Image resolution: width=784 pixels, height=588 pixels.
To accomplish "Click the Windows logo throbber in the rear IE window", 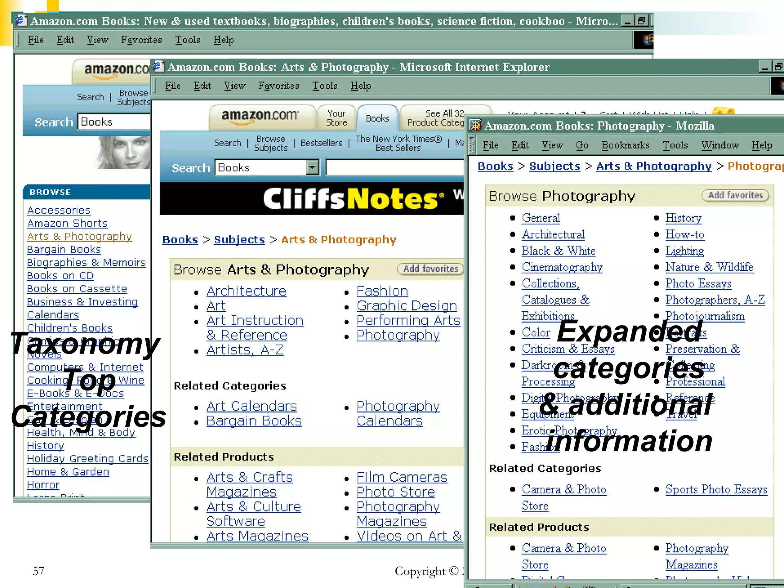I will (x=644, y=40).
